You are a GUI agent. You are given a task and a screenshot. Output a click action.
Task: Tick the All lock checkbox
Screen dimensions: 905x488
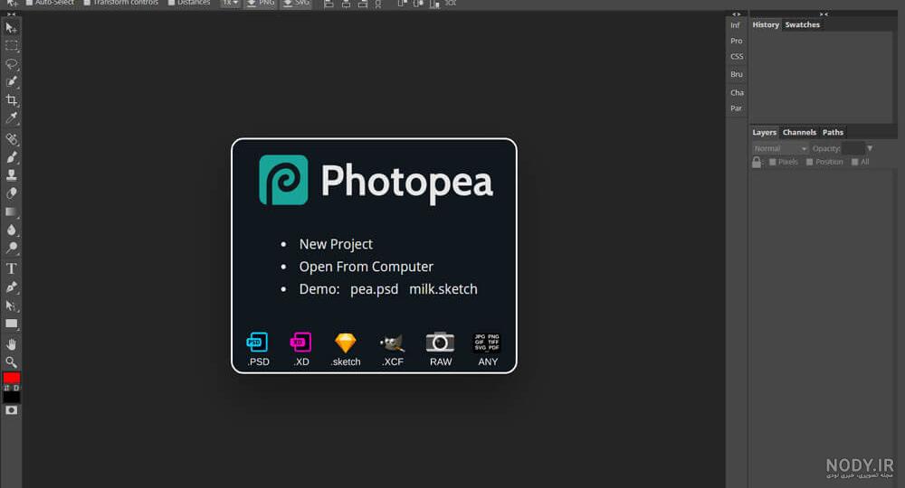[855, 162]
